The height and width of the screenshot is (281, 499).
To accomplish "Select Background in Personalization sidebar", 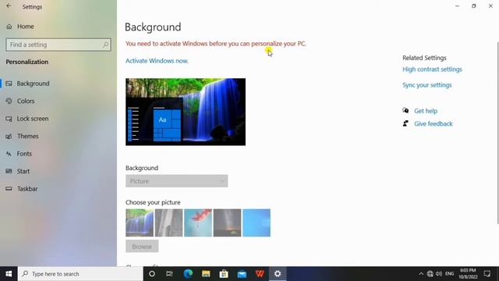I will (33, 84).
